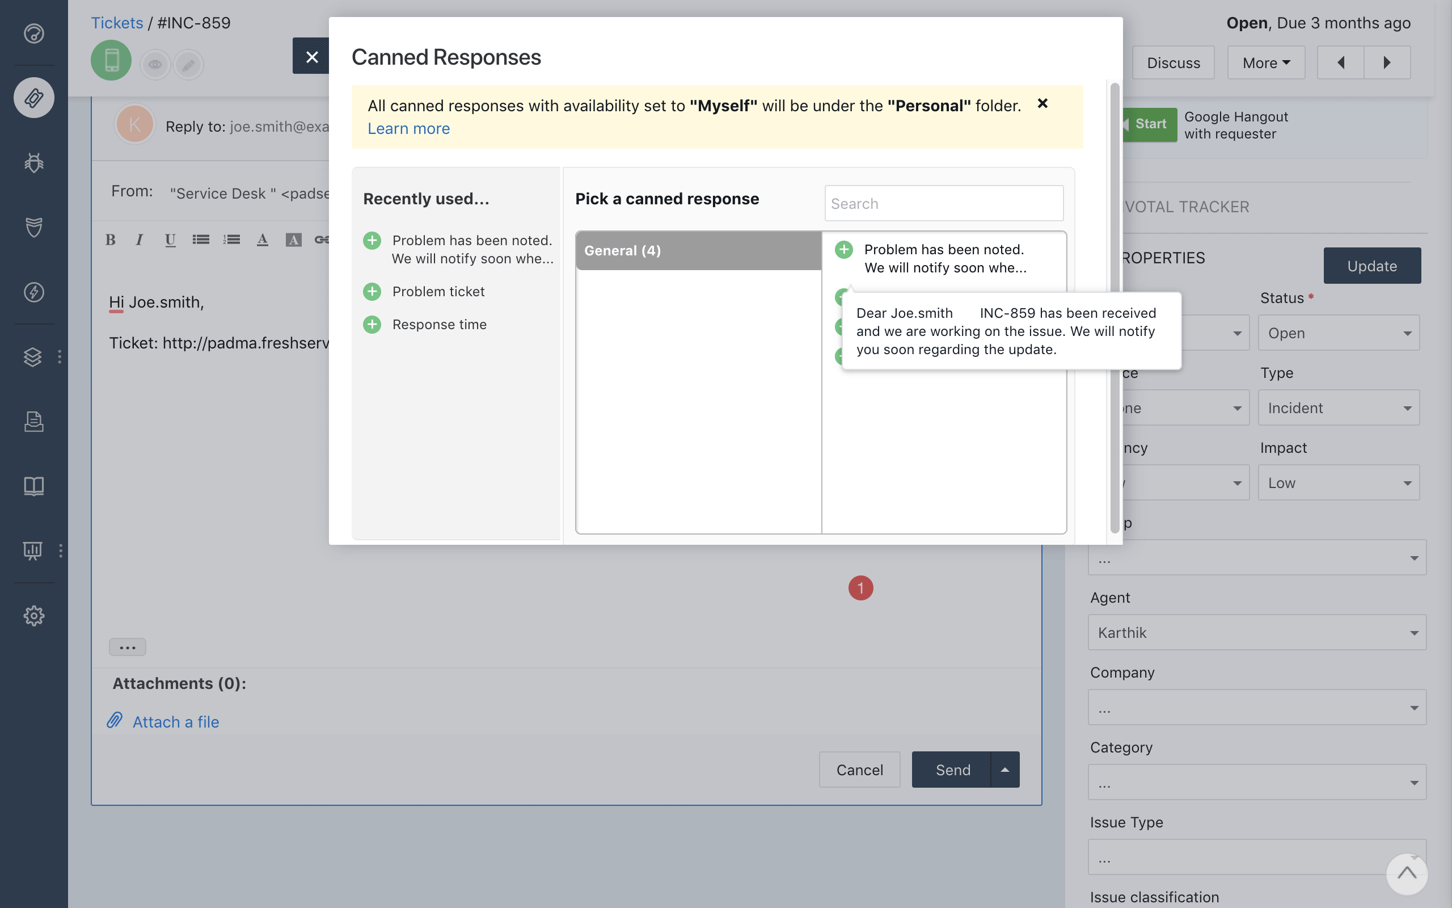Dismiss the yellow Personal folder notice
This screenshot has width=1452, height=908.
1043,104
